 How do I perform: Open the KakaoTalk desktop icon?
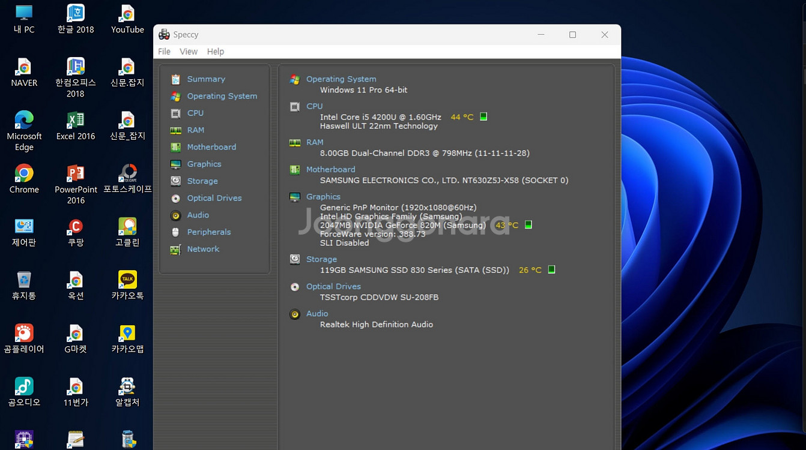click(127, 280)
